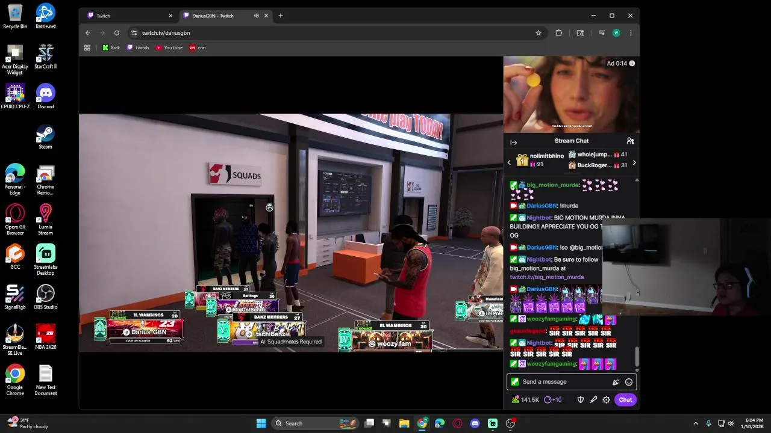771x433 pixels.
Task: Select the CPUID CPU-Z desktop icon
Action: [x=15, y=97]
